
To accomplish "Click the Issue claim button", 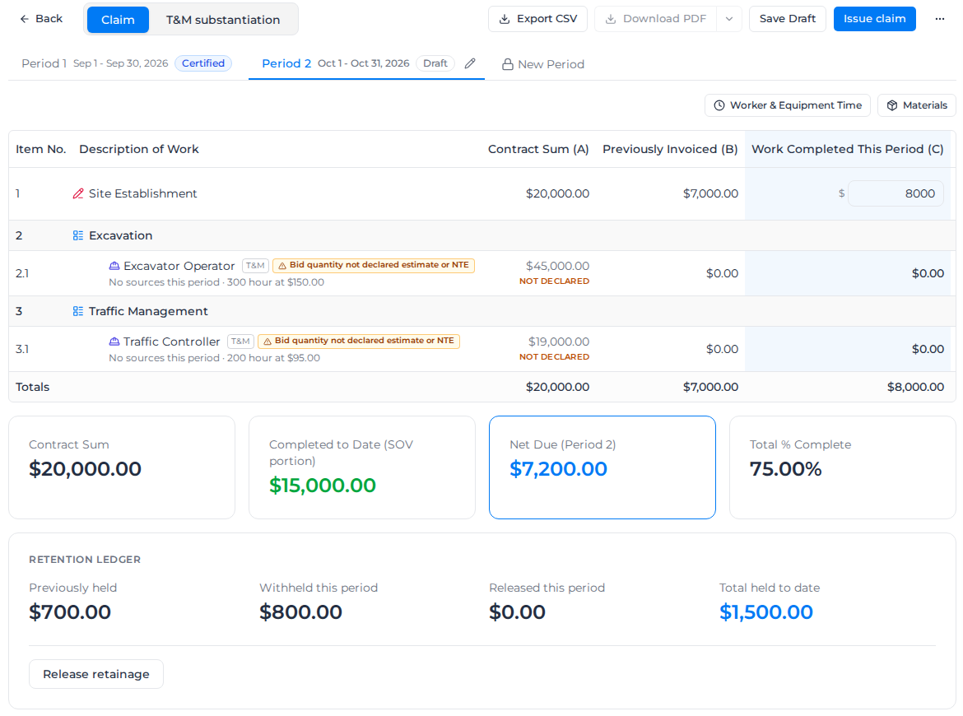I will [875, 19].
